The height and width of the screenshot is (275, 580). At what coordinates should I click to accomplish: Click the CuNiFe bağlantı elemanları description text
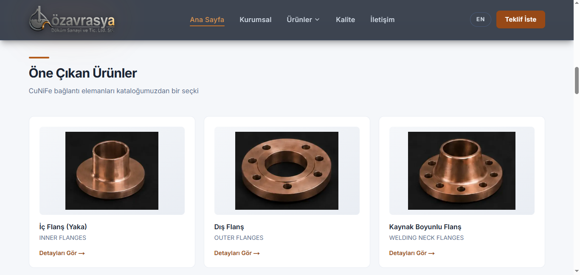click(x=114, y=91)
